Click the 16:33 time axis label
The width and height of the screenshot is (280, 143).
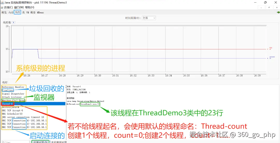click(x=151, y=75)
